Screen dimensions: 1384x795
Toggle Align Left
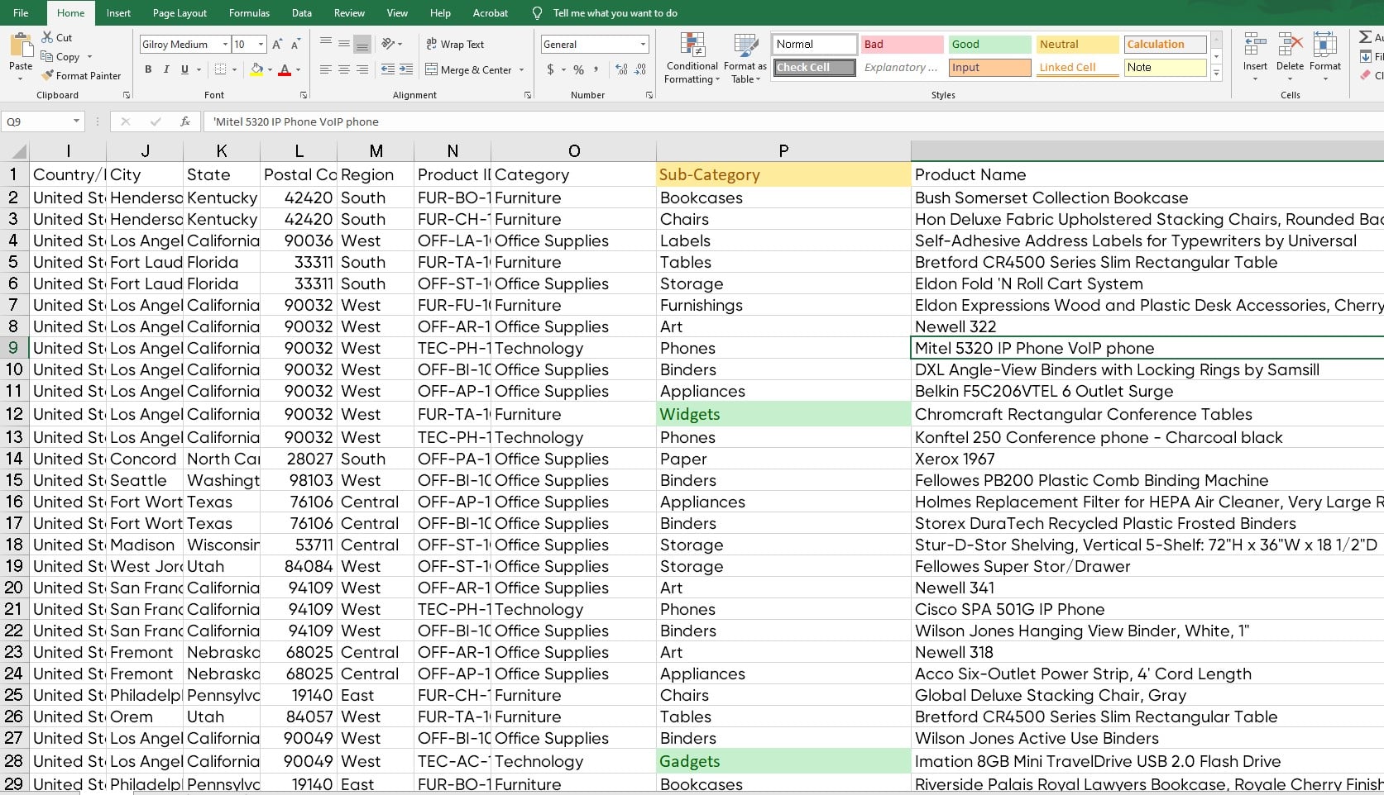point(326,69)
